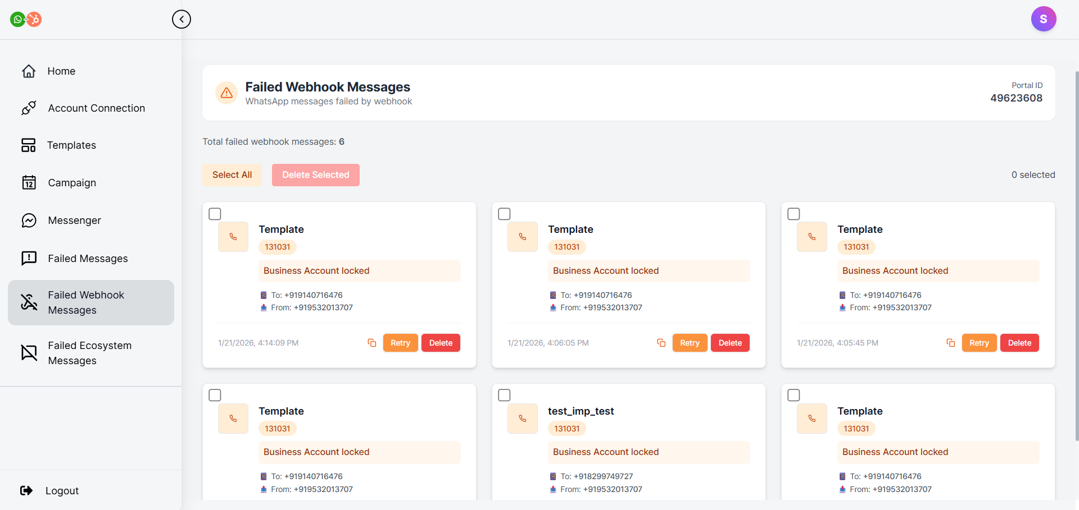Go to Home in the sidebar
1079x510 pixels.
61,71
